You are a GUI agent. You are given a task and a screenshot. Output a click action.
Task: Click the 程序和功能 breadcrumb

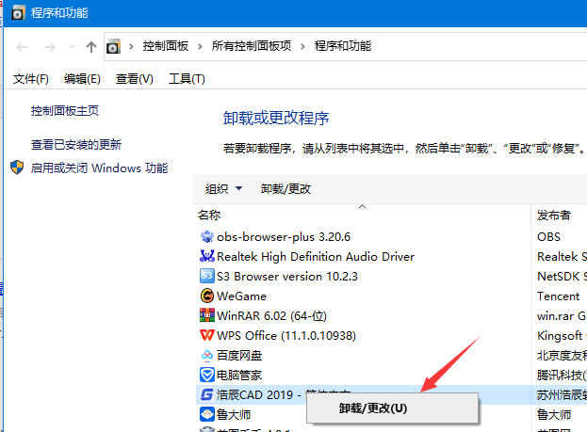(x=343, y=46)
